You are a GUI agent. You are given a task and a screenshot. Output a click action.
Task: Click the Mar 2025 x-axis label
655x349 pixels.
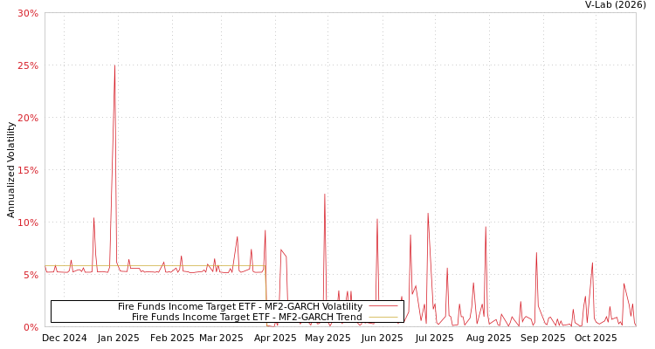point(221,339)
